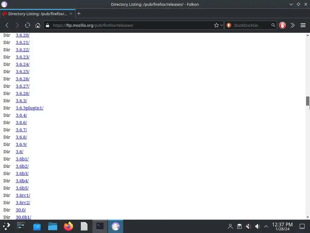Select the Directory Listing tab
The height and width of the screenshot is (233, 310).
38,14
